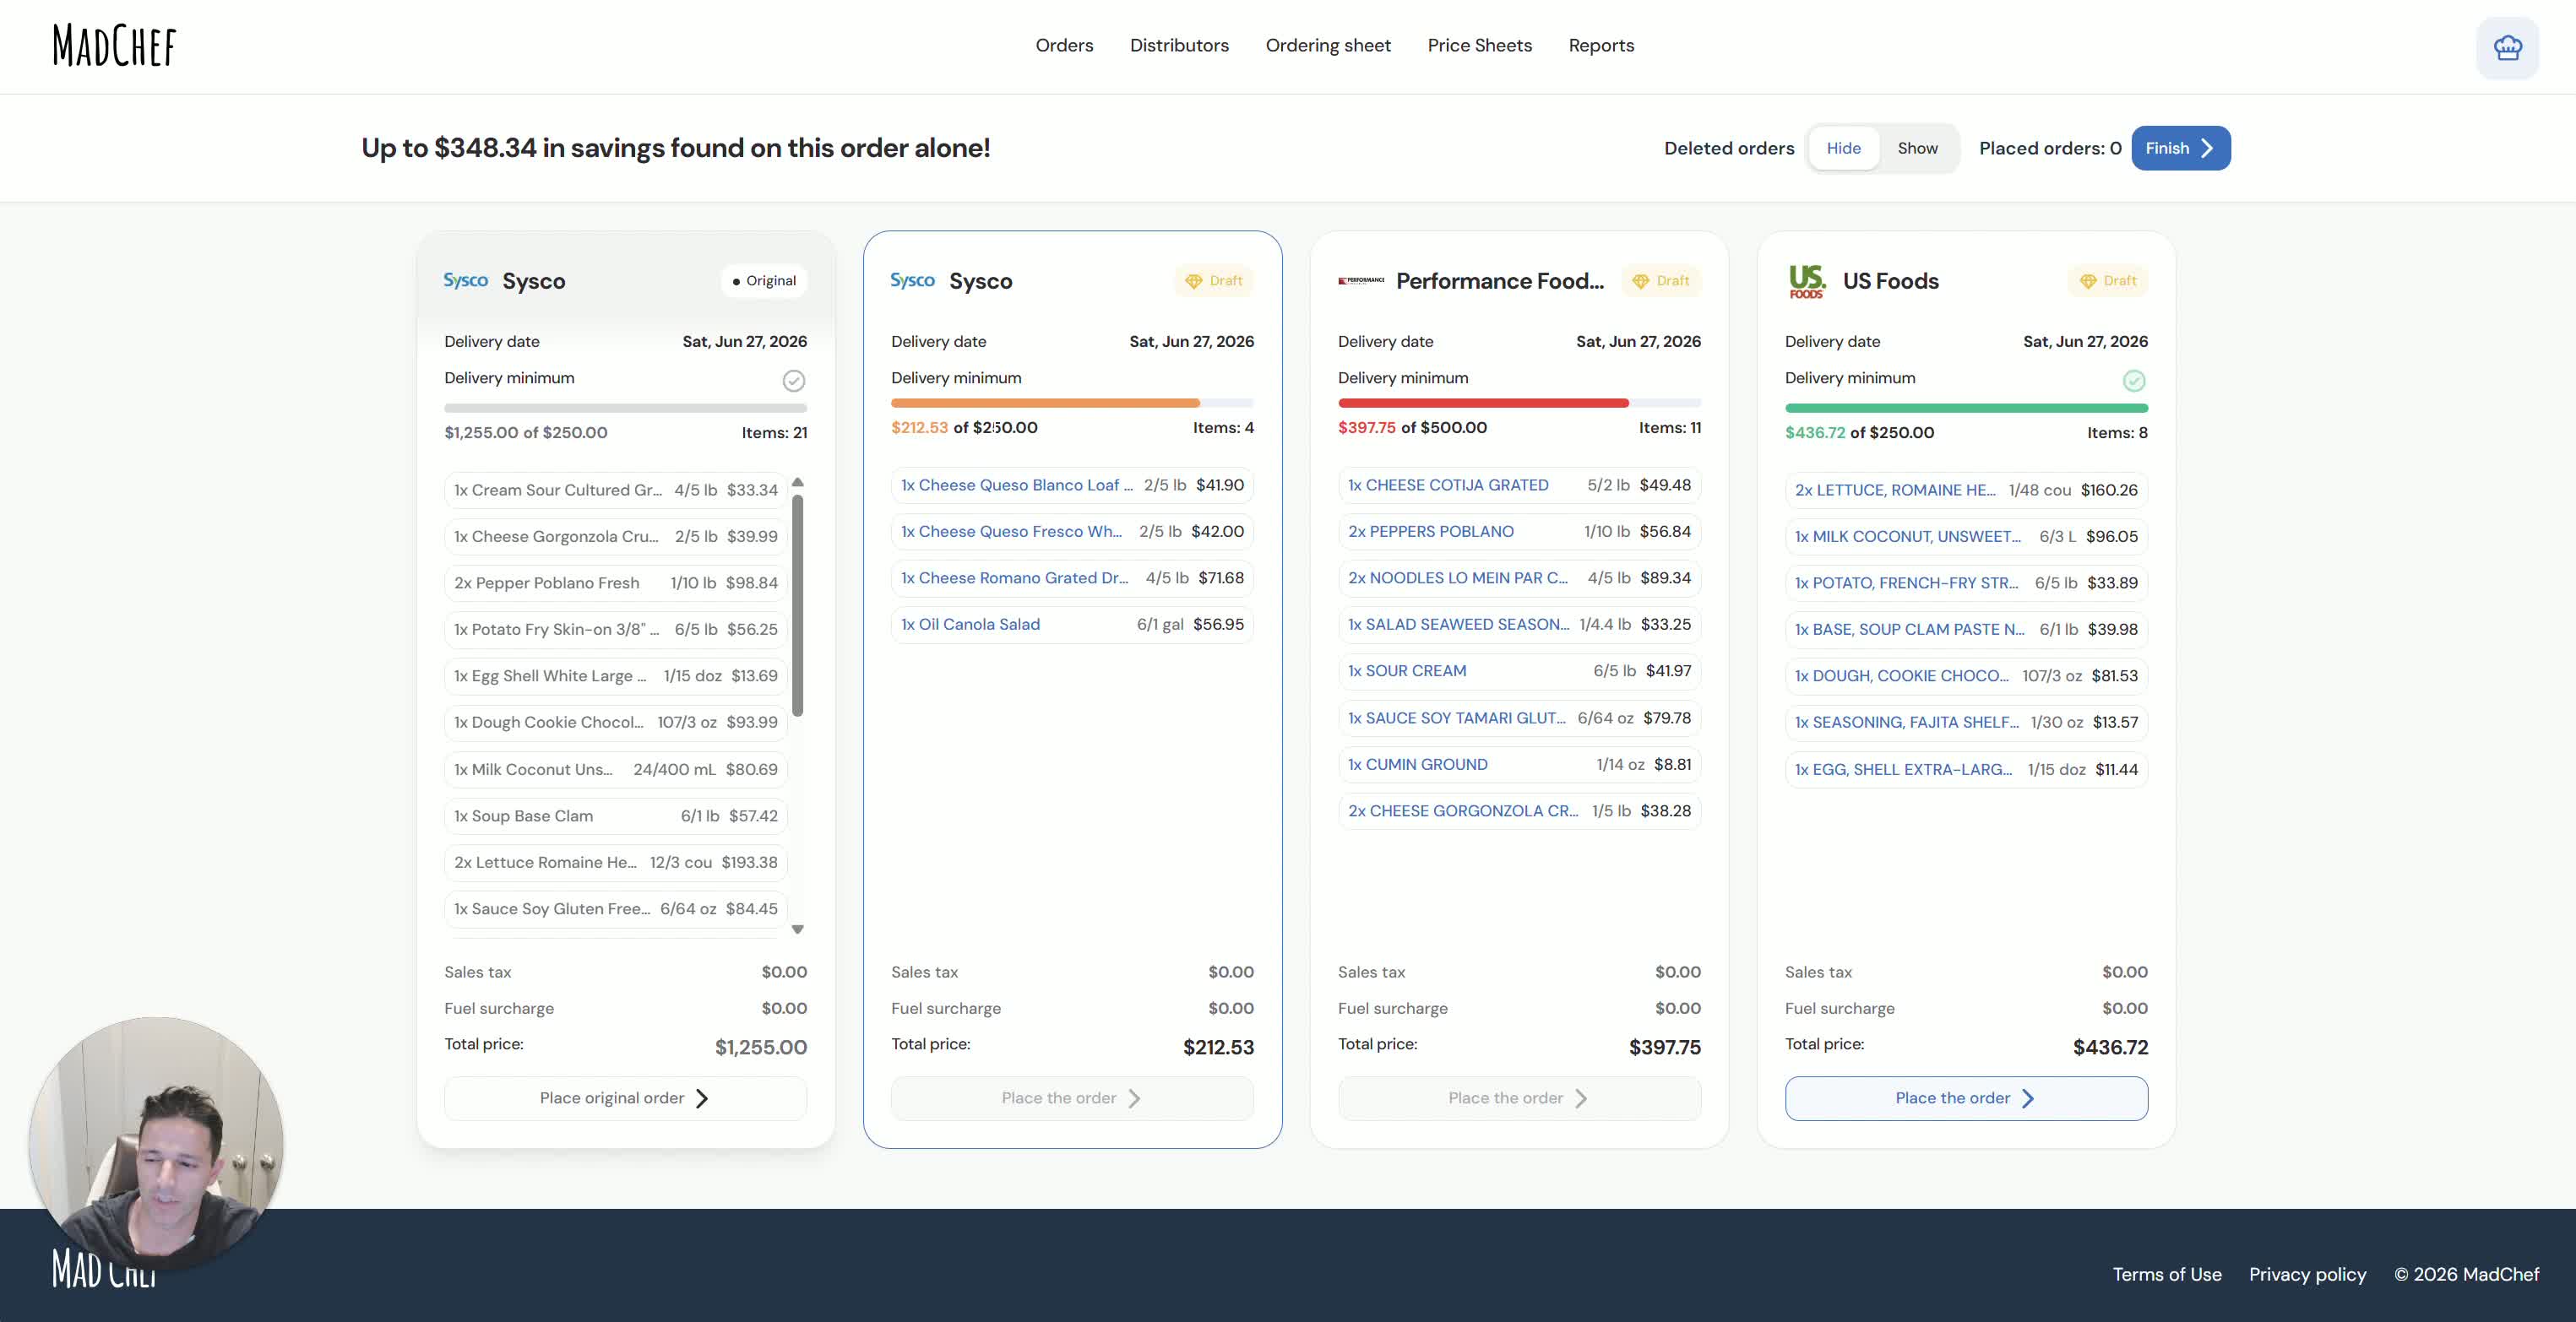This screenshot has height=1322, width=2576.
Task: Select Show for deleted orders
Action: (x=1918, y=148)
